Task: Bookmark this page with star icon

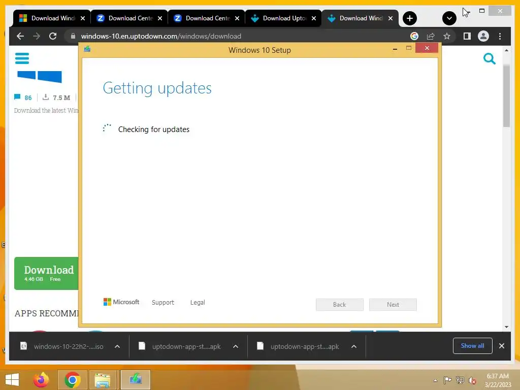Action: pos(447,36)
